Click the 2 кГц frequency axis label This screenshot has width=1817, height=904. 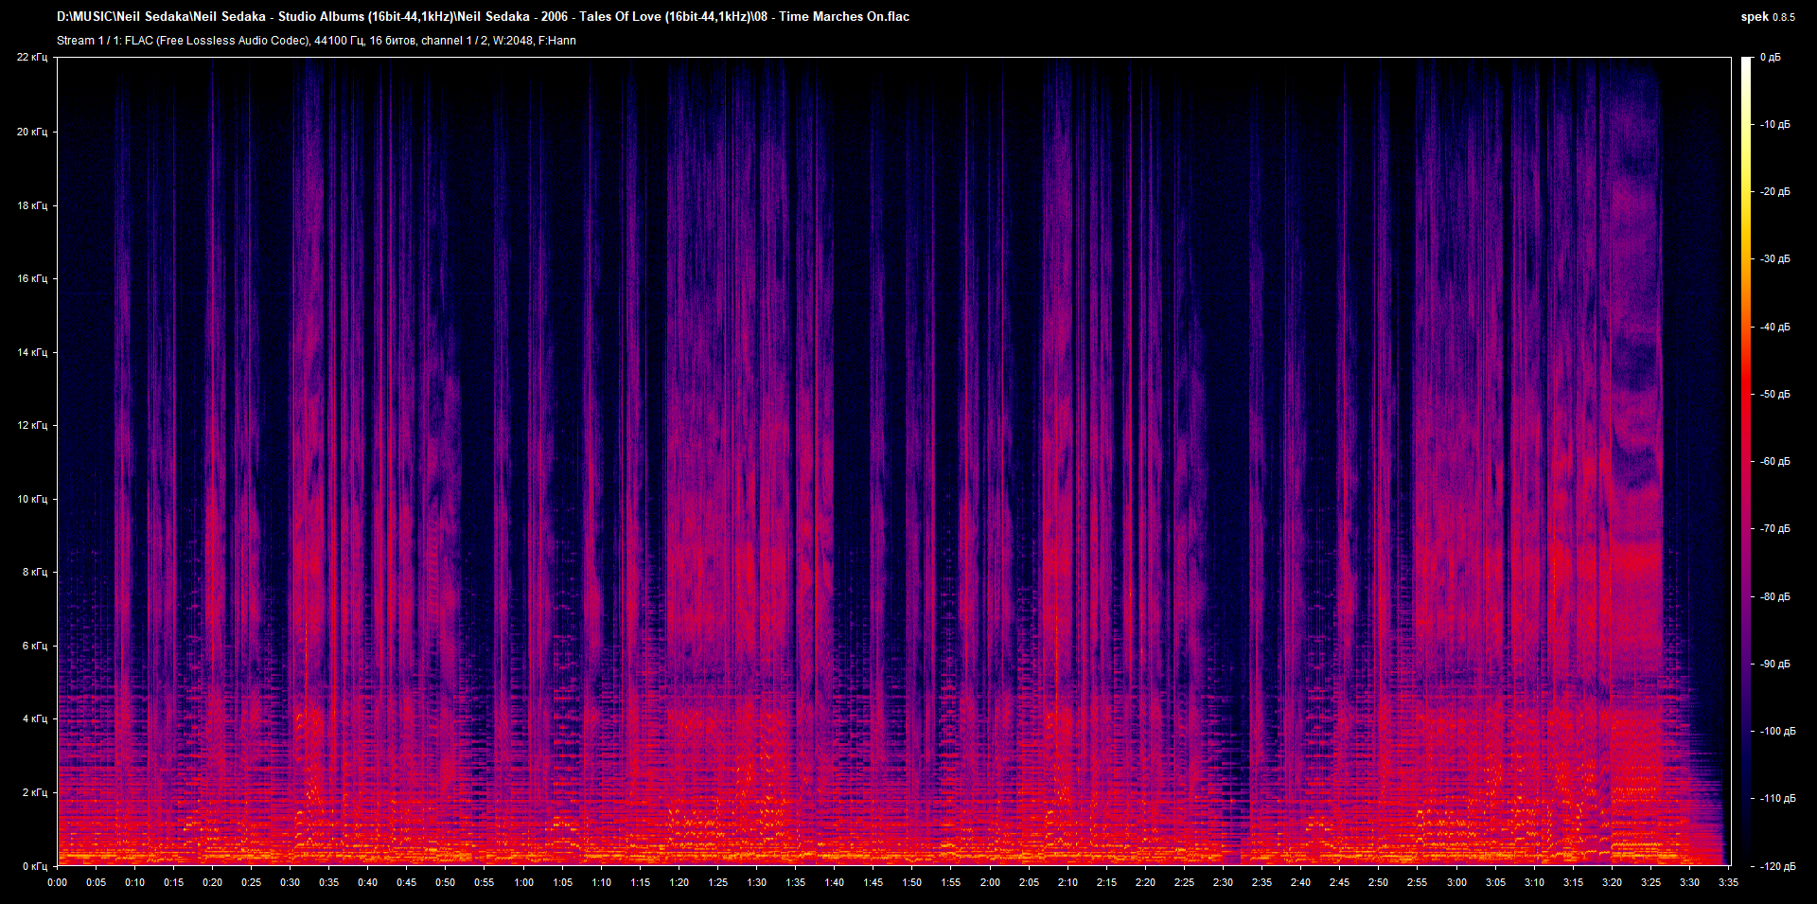coord(35,792)
